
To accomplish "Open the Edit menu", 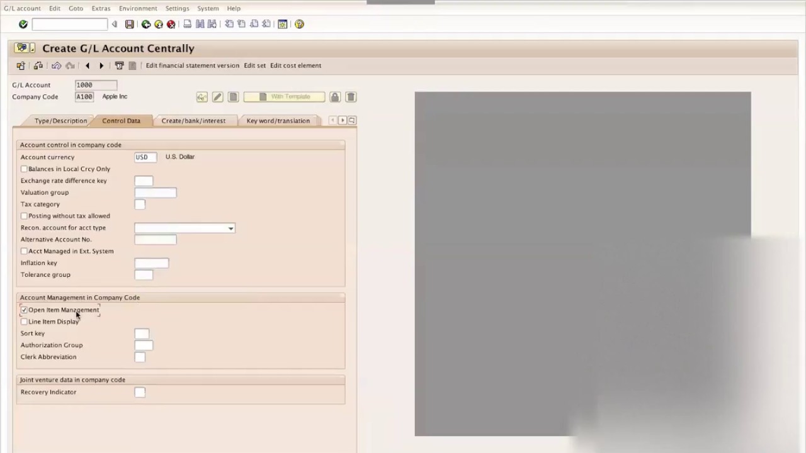I will click(55, 8).
